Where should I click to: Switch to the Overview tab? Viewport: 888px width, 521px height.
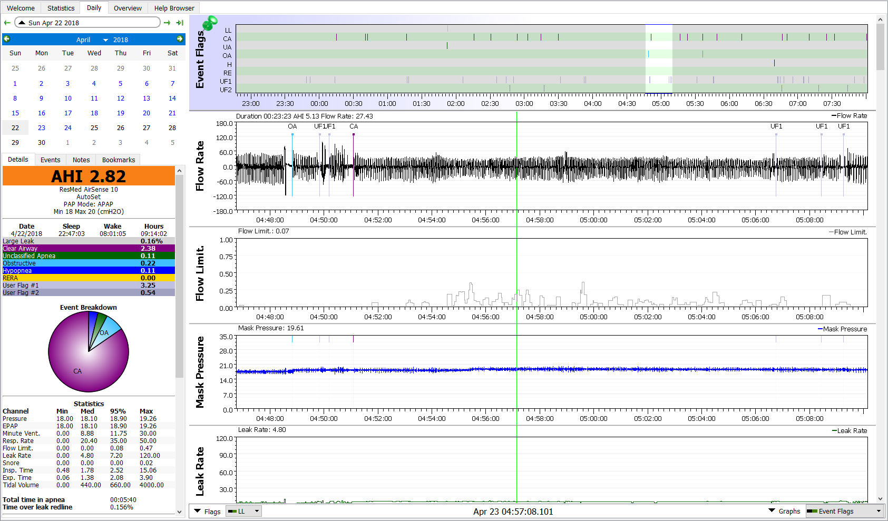(x=128, y=8)
